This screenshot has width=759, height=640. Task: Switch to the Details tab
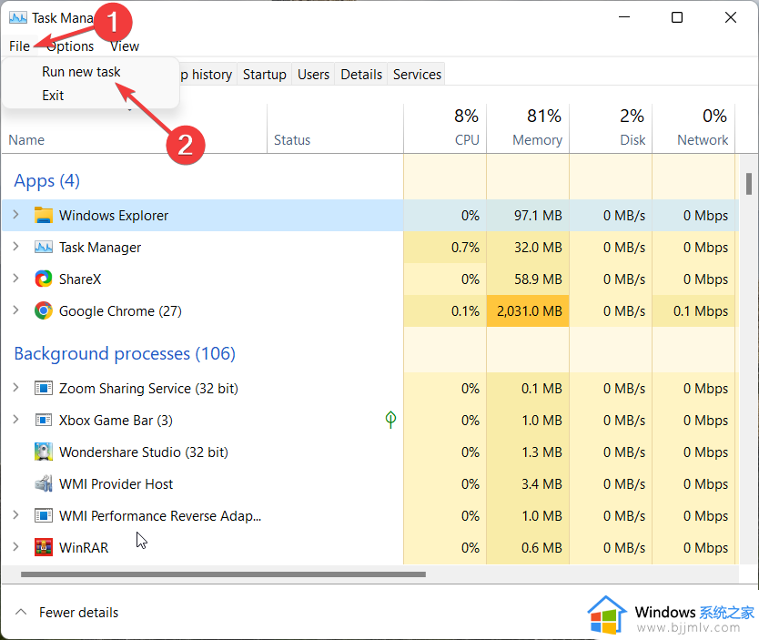(x=361, y=75)
